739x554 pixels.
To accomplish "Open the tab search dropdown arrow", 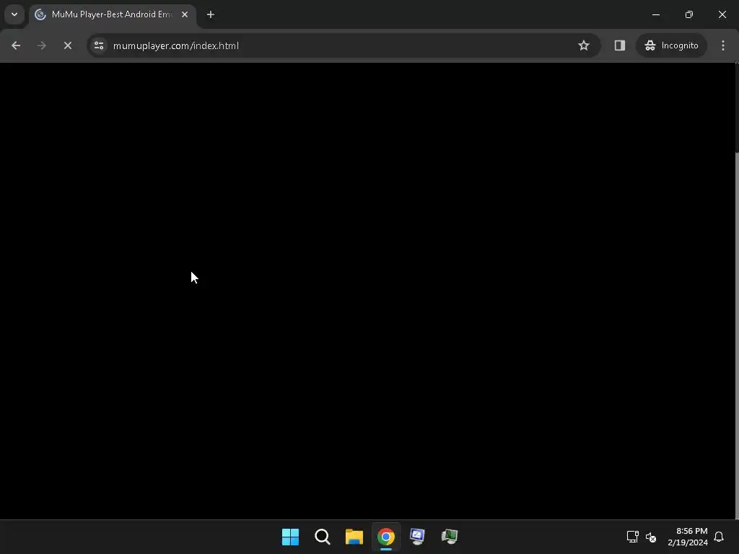I will point(14,14).
